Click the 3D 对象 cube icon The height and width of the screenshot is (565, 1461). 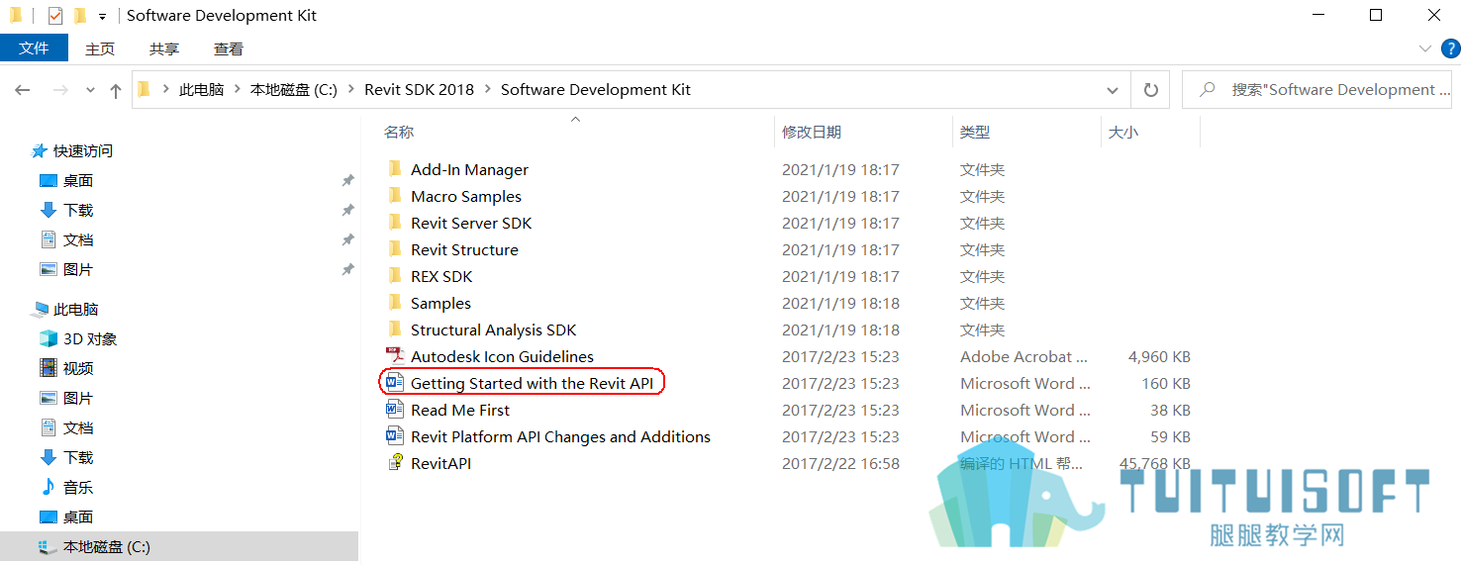[x=49, y=338]
